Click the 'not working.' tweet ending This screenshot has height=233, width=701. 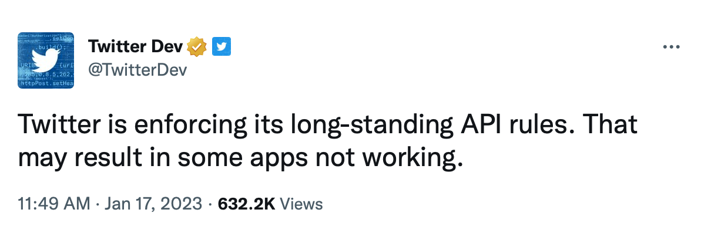pyautogui.click(x=386, y=160)
